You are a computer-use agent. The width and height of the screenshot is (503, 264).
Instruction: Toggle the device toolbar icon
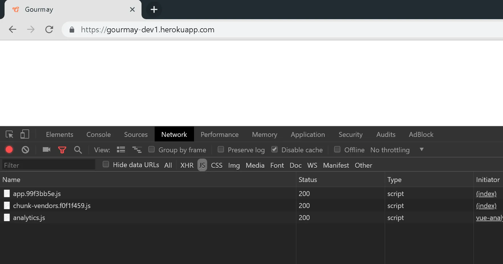coord(25,134)
